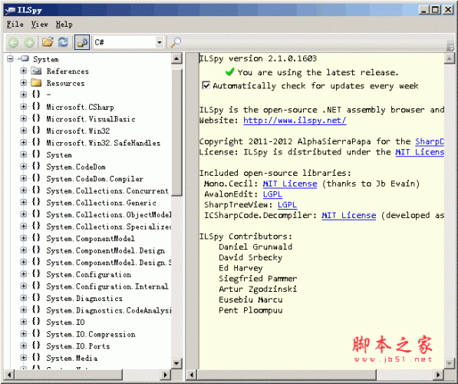
Task: Toggle automatic weekly update check checkbox
Action: click(x=206, y=85)
